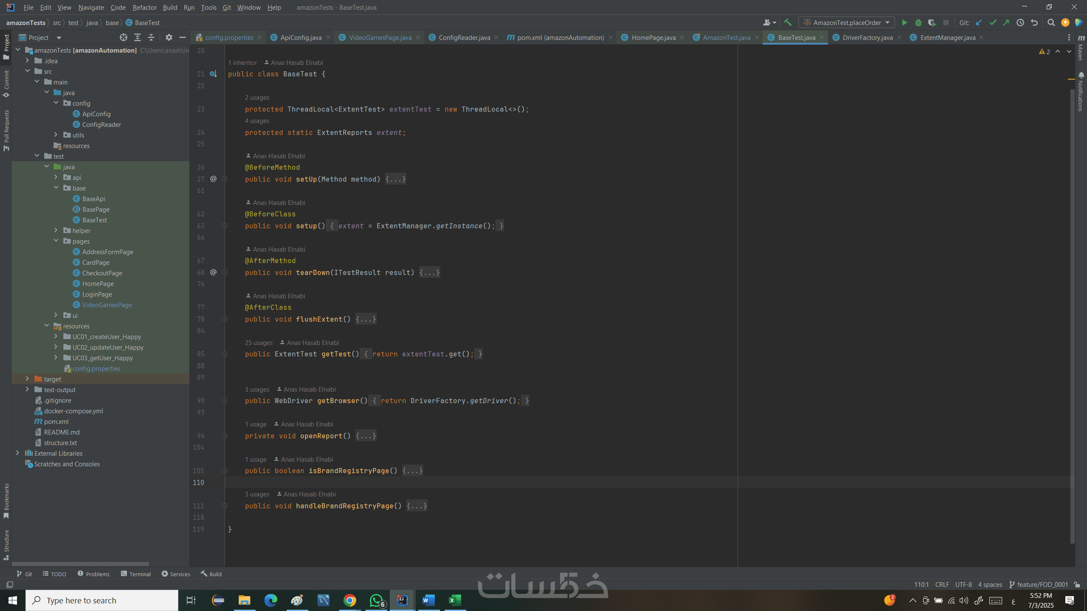Viewport: 1087px width, 611px height.
Task: Expand the target folder
Action: [x=27, y=379]
